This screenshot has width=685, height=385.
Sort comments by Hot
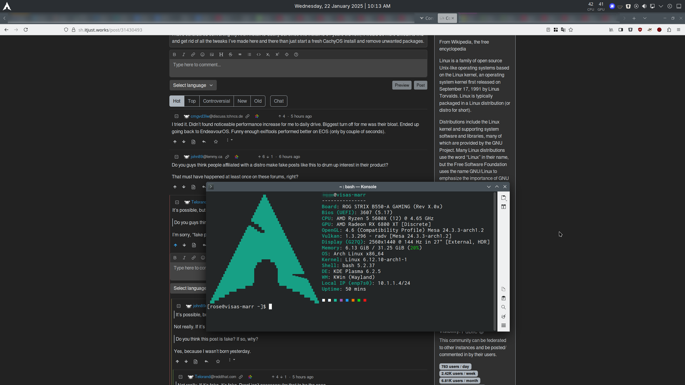(177, 101)
